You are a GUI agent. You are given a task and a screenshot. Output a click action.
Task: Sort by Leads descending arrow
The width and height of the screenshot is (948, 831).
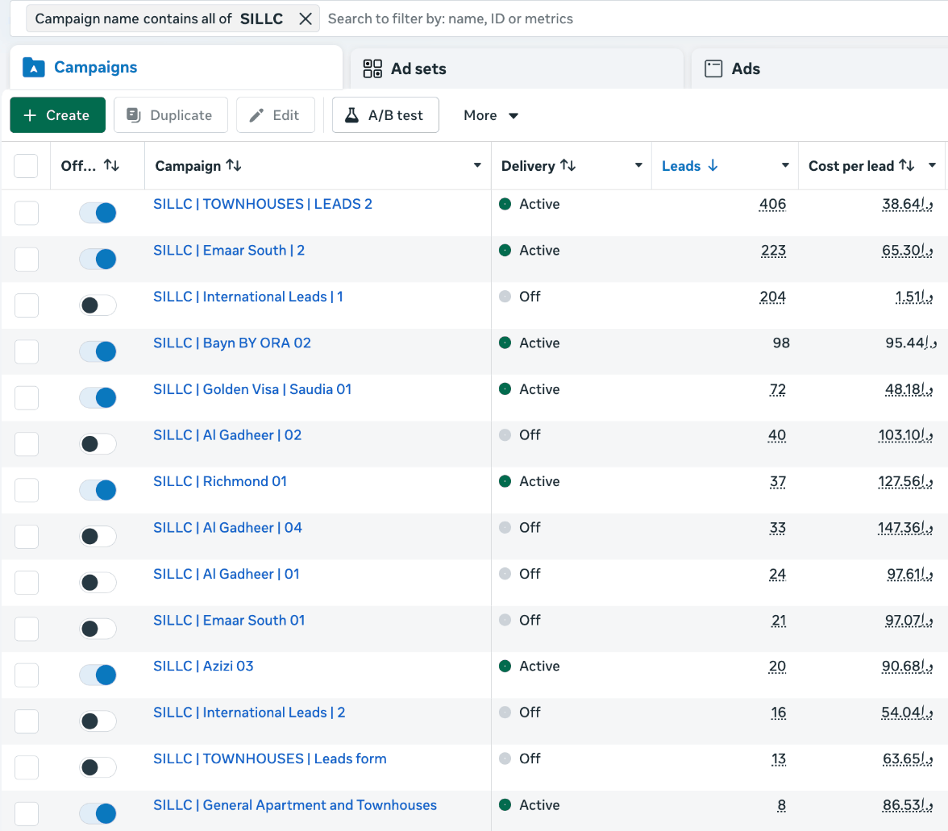point(713,165)
